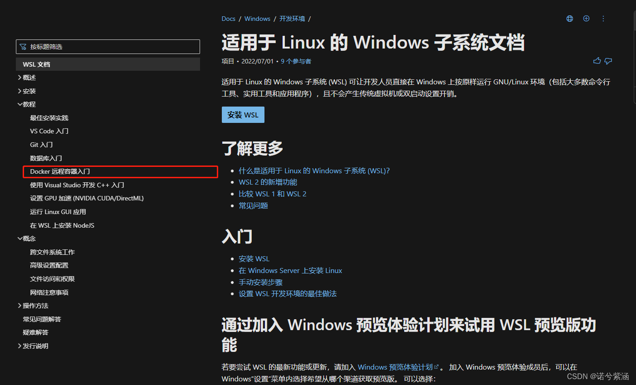
Task: Open Docker 远程容器入门 tutorial
Action: tap(60, 171)
